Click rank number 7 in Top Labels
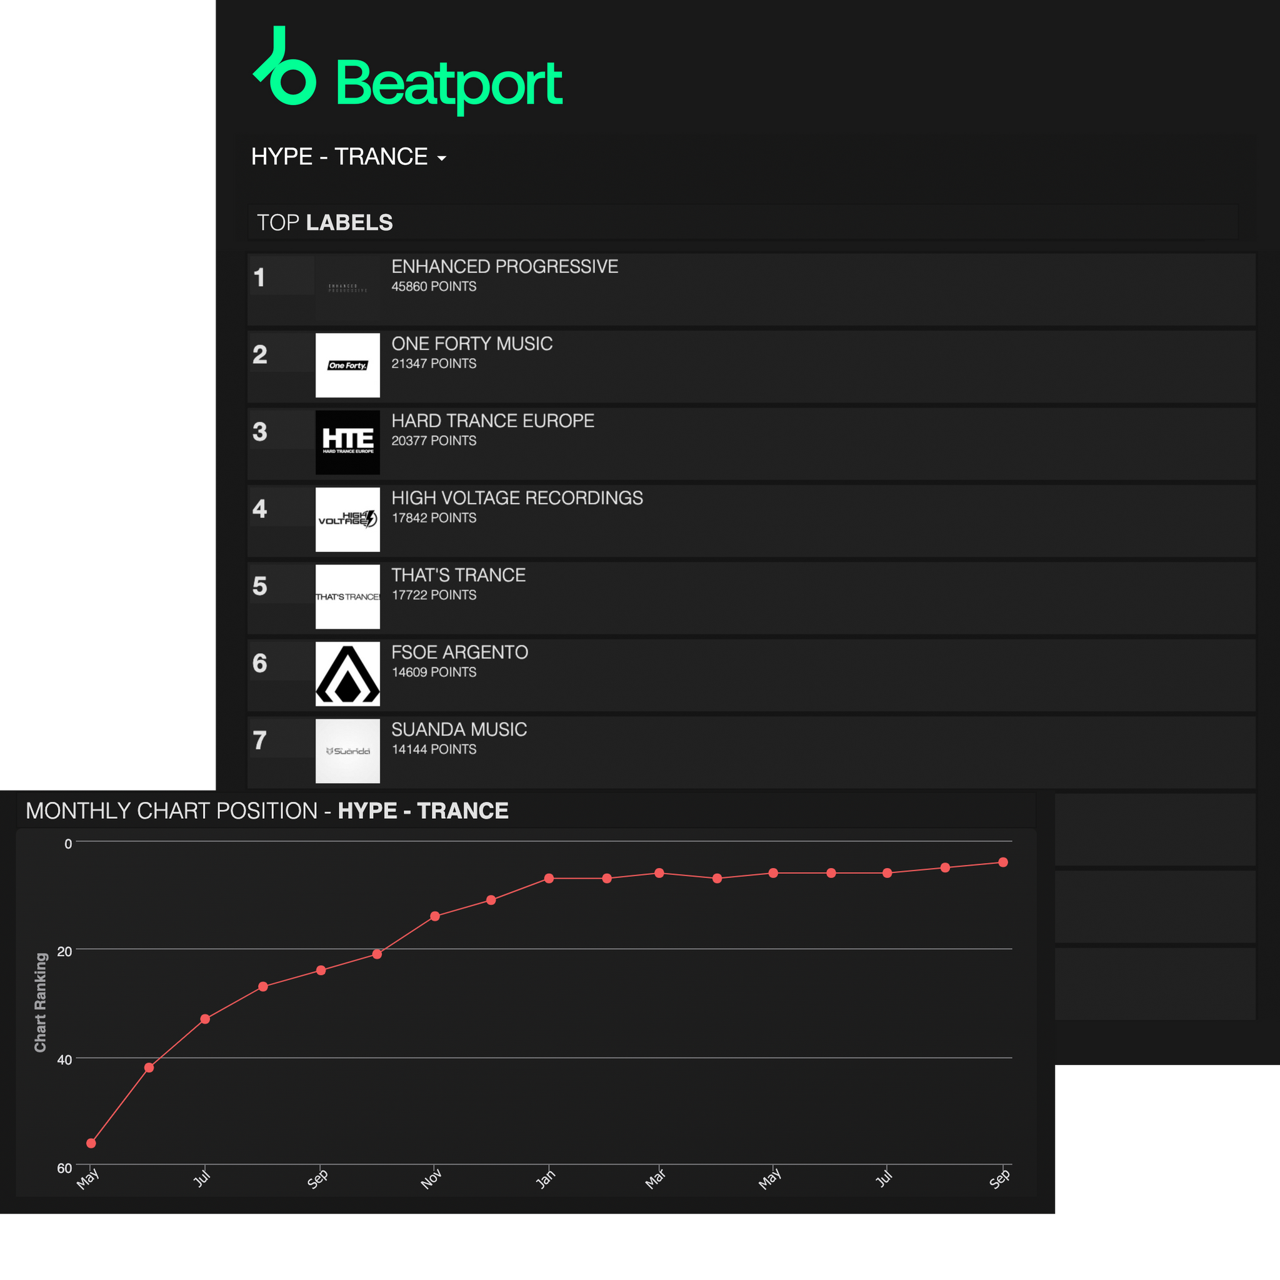This screenshot has height=1280, width=1280. click(260, 740)
